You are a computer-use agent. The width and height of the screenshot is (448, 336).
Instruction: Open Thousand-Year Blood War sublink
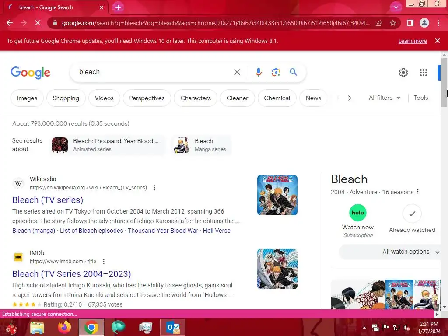coord(163,231)
